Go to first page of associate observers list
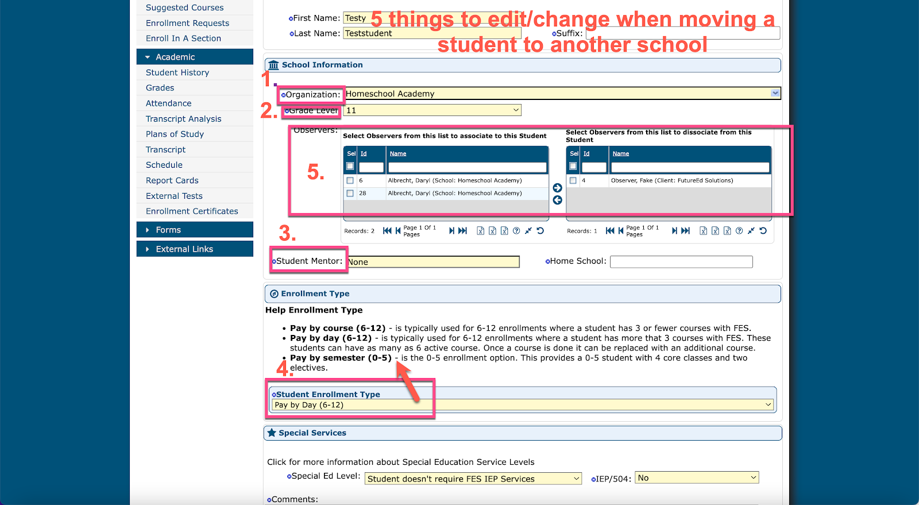 tap(387, 231)
